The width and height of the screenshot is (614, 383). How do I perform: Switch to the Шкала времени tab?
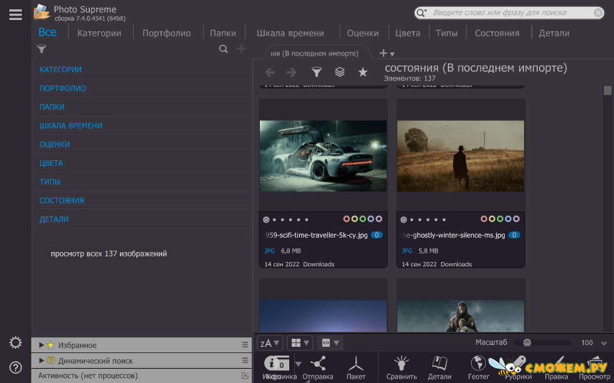[x=290, y=33]
